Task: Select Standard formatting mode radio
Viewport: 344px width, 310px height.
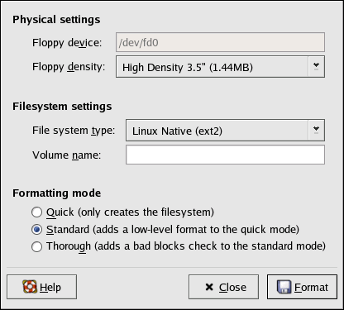Action: pos(36,229)
